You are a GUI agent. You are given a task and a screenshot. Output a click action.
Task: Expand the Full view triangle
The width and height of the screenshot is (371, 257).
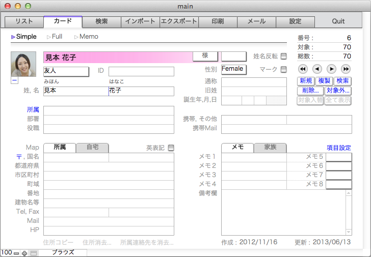click(x=49, y=37)
